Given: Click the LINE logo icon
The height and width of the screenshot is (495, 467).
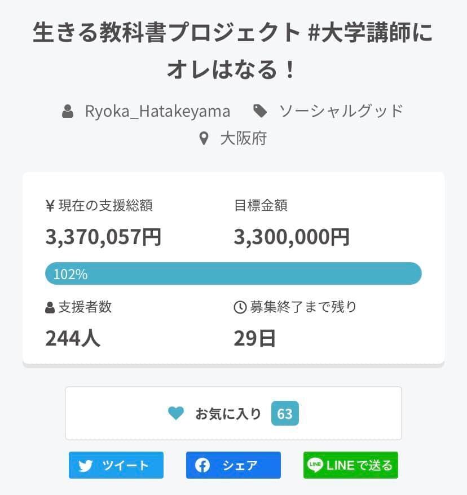Looking at the screenshot, I should tap(315, 466).
